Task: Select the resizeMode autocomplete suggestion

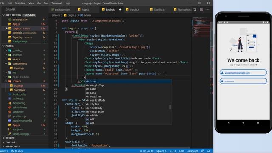Action: point(128,100)
